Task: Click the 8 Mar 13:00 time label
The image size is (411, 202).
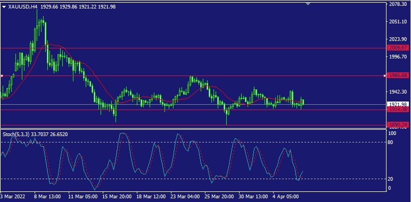Action: (47, 197)
